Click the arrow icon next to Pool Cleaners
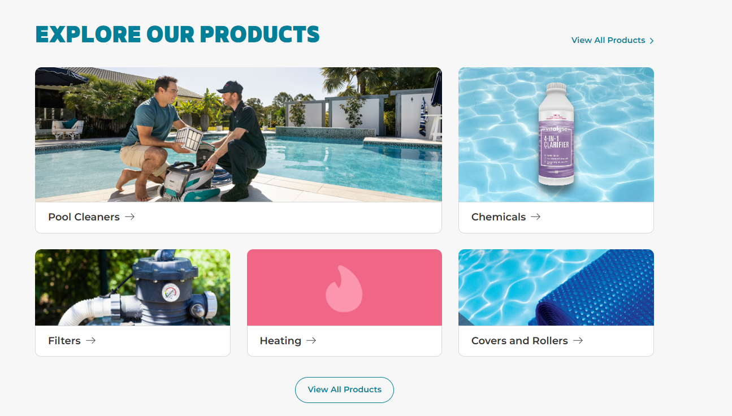 coord(130,216)
